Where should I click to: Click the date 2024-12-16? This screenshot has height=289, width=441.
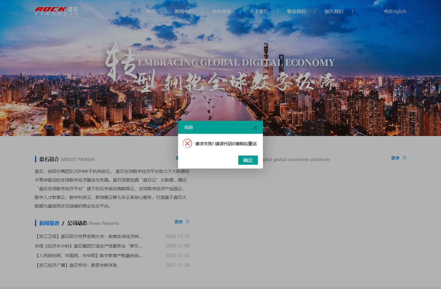[x=177, y=236]
